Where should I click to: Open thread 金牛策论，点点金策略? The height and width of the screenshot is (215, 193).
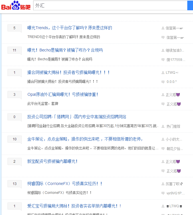coord(85,139)
